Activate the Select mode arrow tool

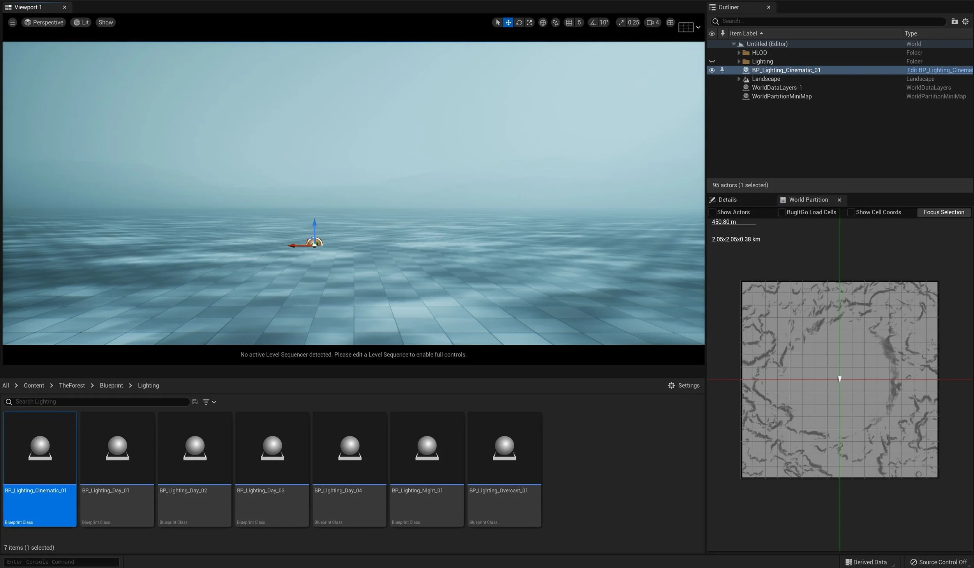coord(498,23)
